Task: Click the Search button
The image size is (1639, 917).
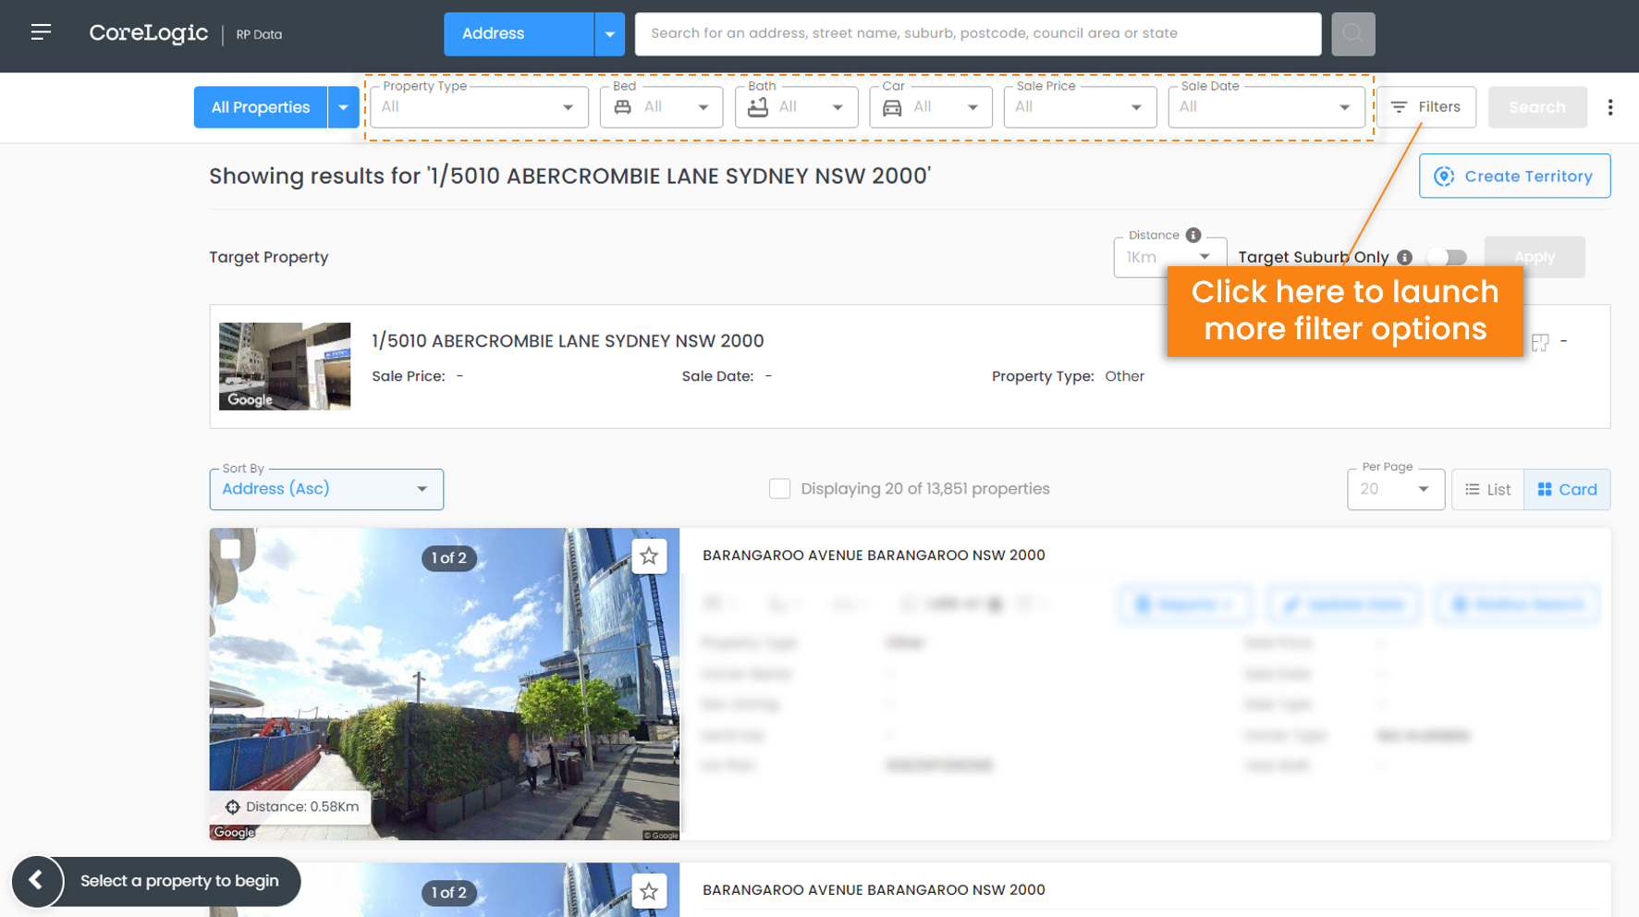Action: [x=1537, y=107]
